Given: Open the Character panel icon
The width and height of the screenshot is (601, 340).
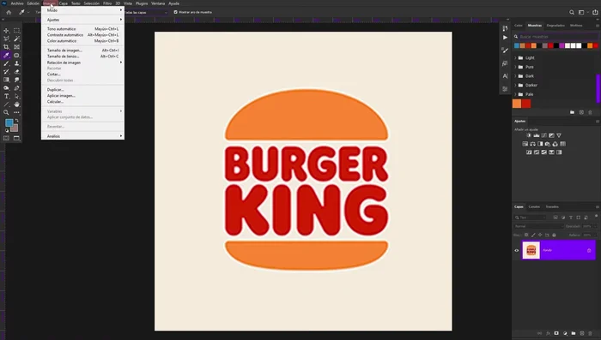Looking at the screenshot, I should (505, 75).
